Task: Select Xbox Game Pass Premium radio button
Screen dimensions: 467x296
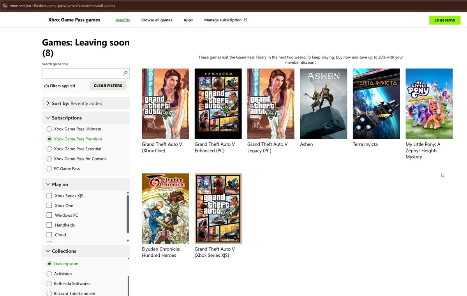Action: (49, 139)
